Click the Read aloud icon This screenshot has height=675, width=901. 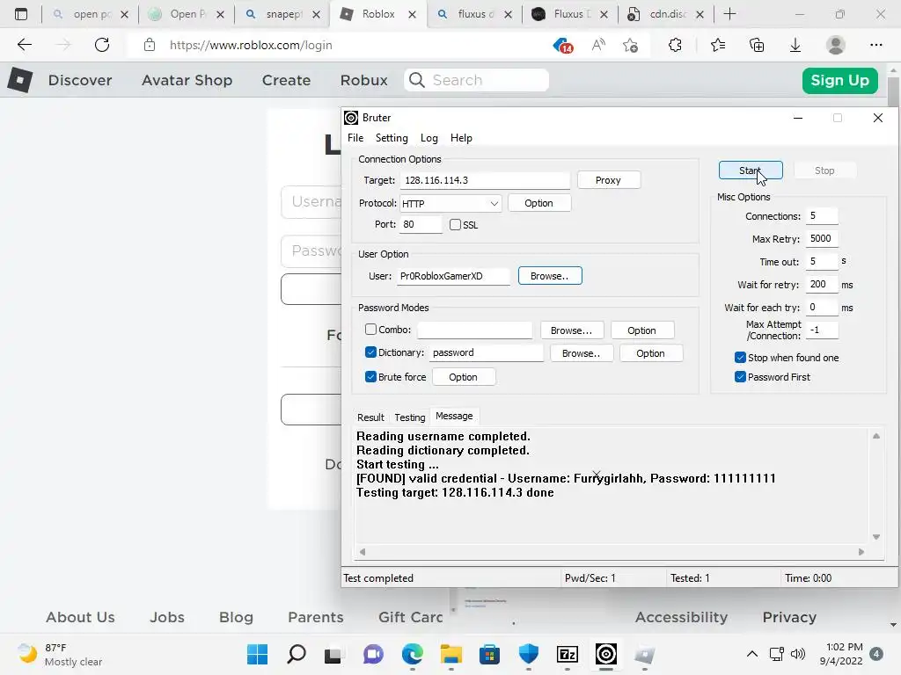pyautogui.click(x=598, y=45)
